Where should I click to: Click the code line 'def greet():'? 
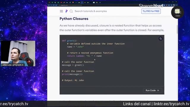point(69,41)
